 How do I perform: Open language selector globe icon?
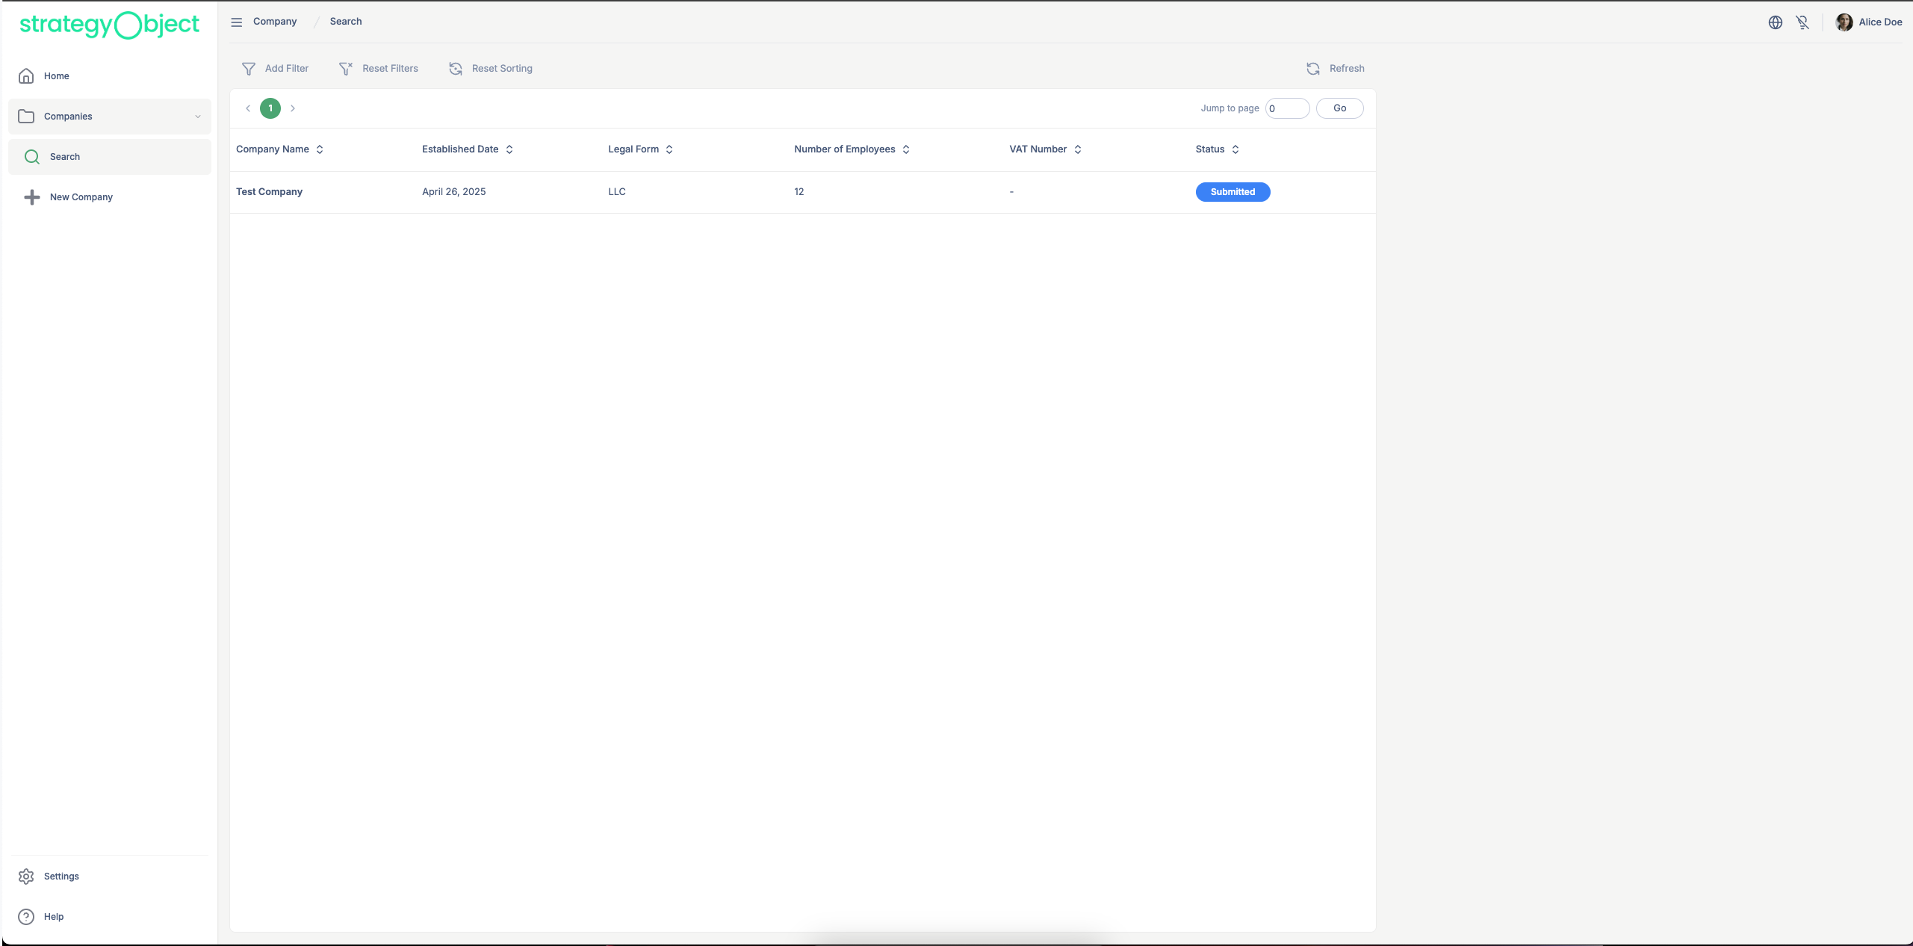click(x=1775, y=22)
